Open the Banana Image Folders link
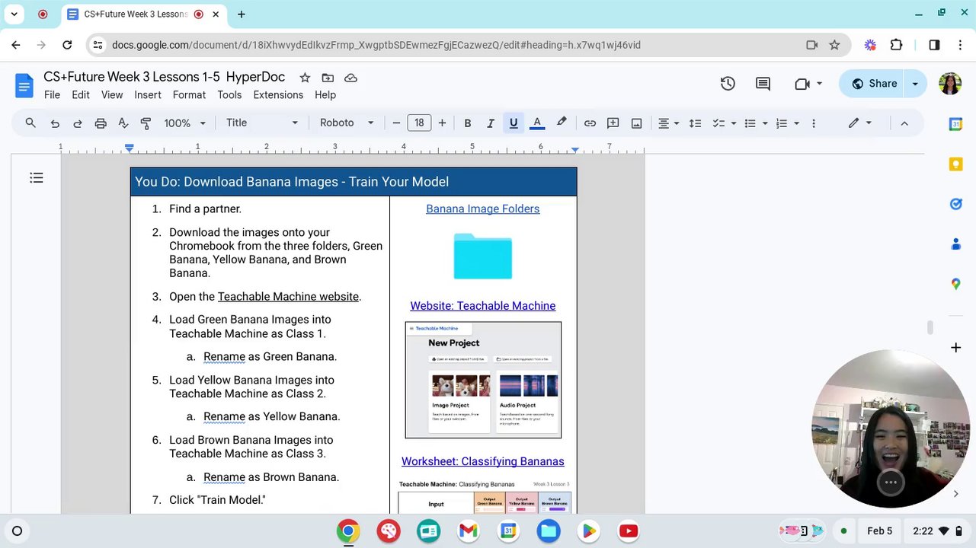This screenshot has width=976, height=548. click(x=482, y=209)
